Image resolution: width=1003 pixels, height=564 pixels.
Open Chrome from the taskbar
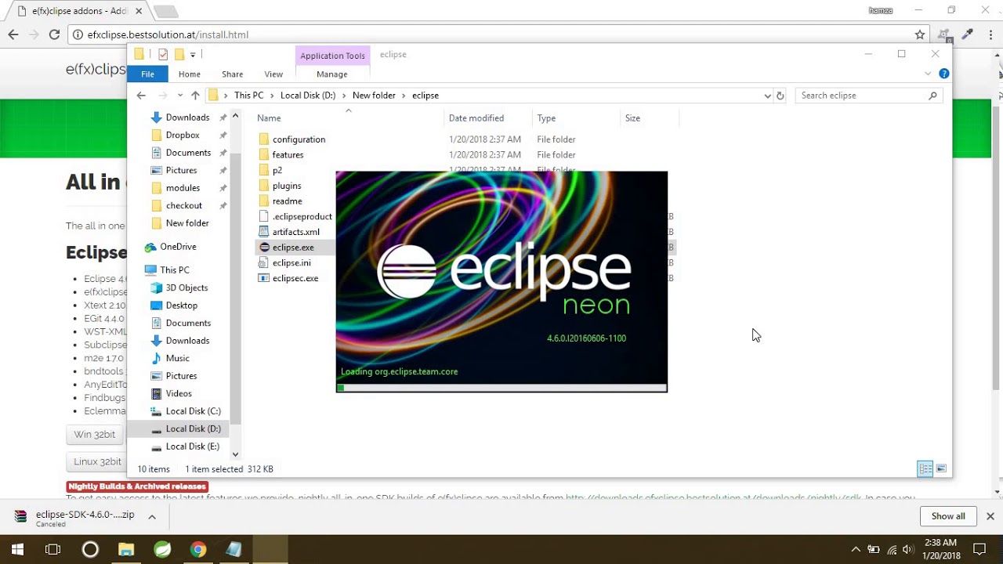click(198, 549)
